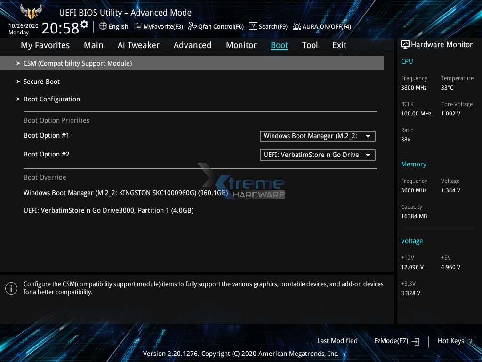Screen dimensions: 482x362
Task: Select the VerbatimStore n Go Drive3000 override
Action: [x=108, y=210]
